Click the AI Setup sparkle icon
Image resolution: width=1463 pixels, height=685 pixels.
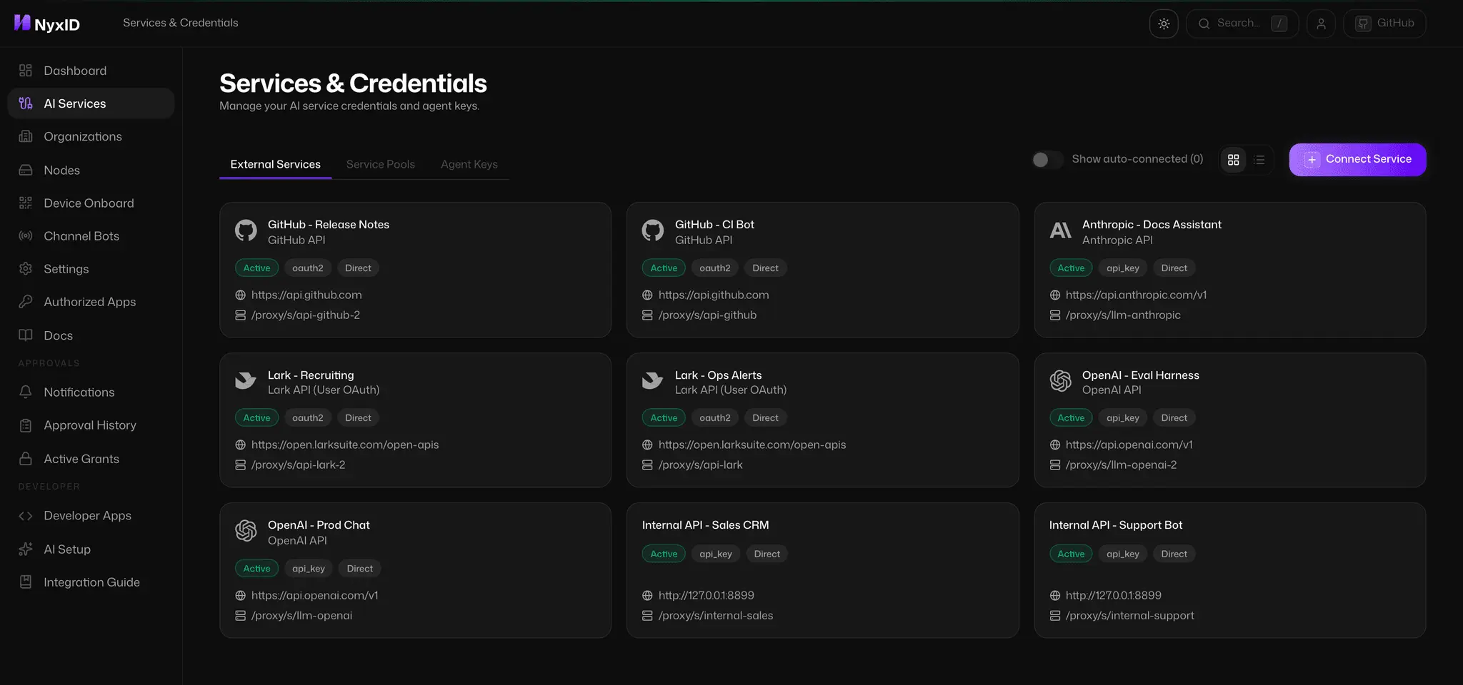click(x=26, y=549)
